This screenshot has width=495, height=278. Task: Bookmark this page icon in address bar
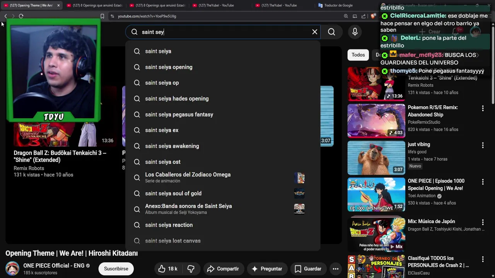point(102,16)
